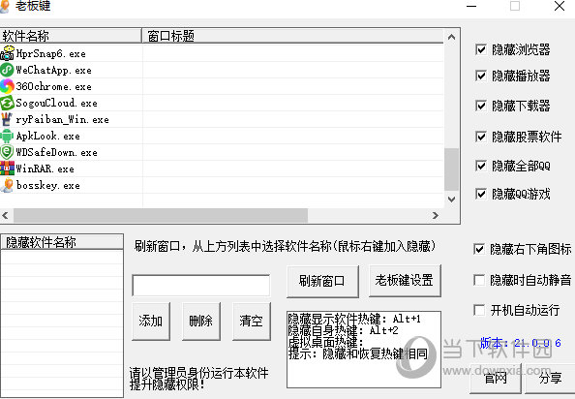This screenshot has width=575, height=399.
Task: Minimize the 老板键 window
Action: click(471, 6)
